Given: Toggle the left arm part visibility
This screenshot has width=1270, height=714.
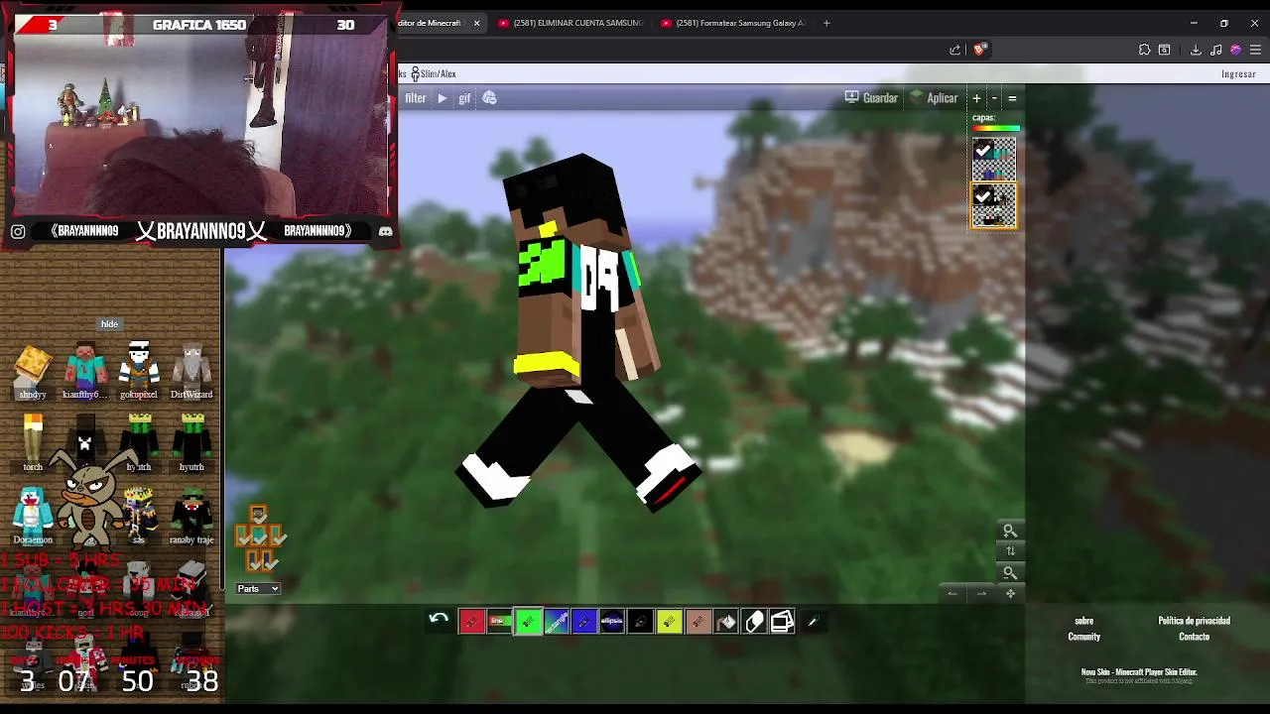Looking at the screenshot, I should (242, 536).
